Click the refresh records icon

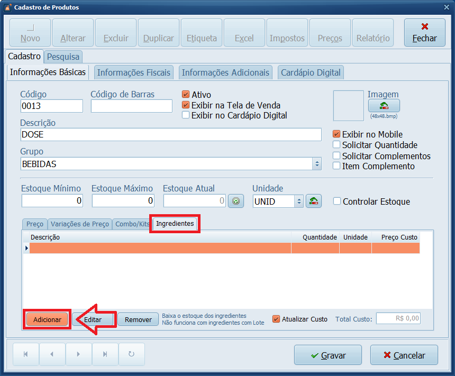(x=132, y=355)
